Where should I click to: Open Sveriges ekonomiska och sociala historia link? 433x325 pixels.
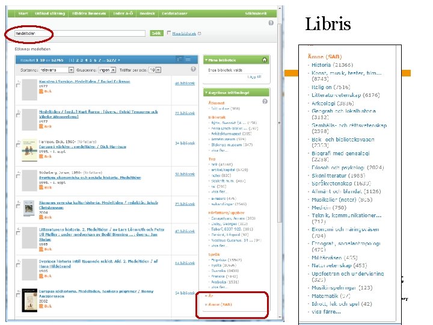click(x=90, y=178)
